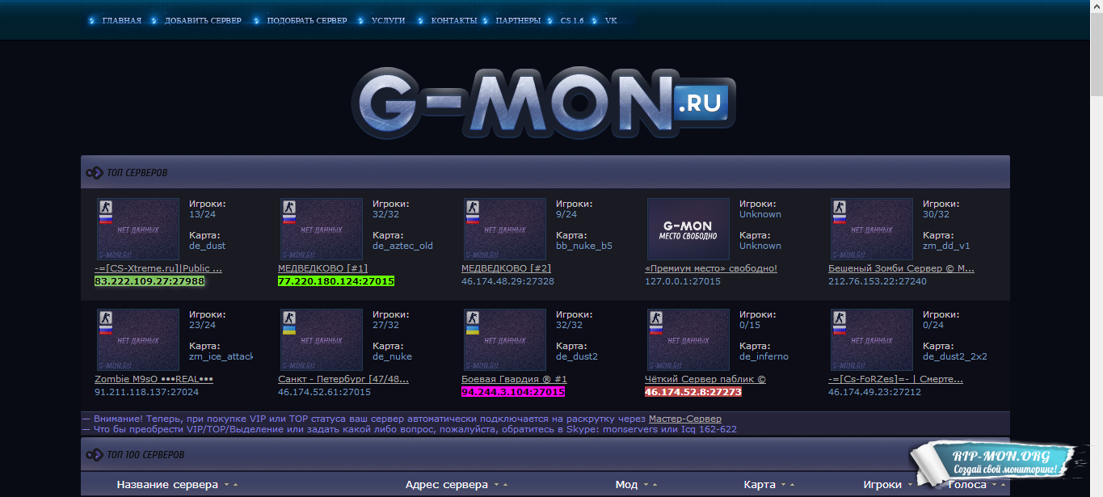Open the Боевая Гвардия ® #1 link
Screen dimensions: 1103x497
click(514, 379)
